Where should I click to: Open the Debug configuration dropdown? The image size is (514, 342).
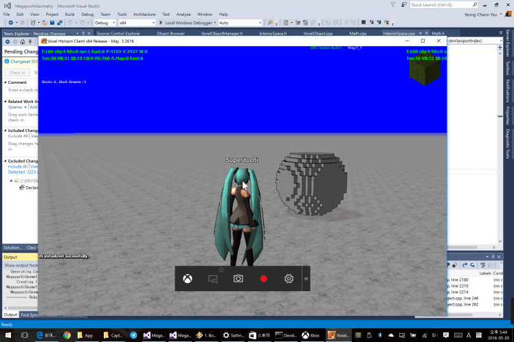[x=105, y=23]
